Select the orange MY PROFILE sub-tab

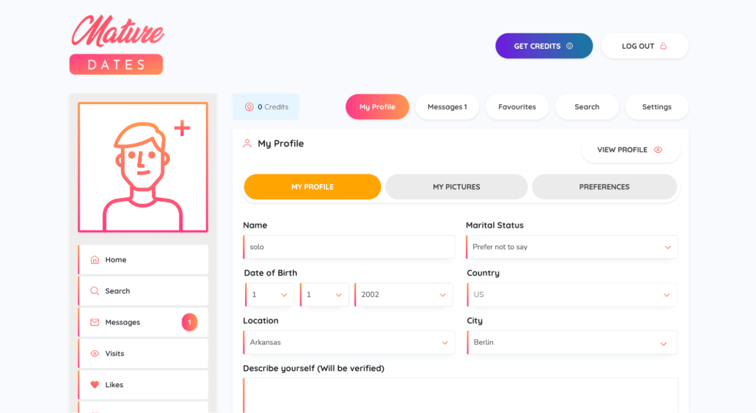click(x=312, y=187)
